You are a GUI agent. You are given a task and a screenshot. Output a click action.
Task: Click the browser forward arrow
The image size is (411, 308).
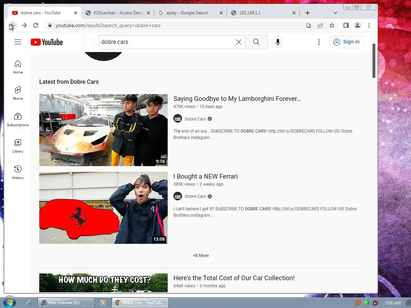point(24,25)
